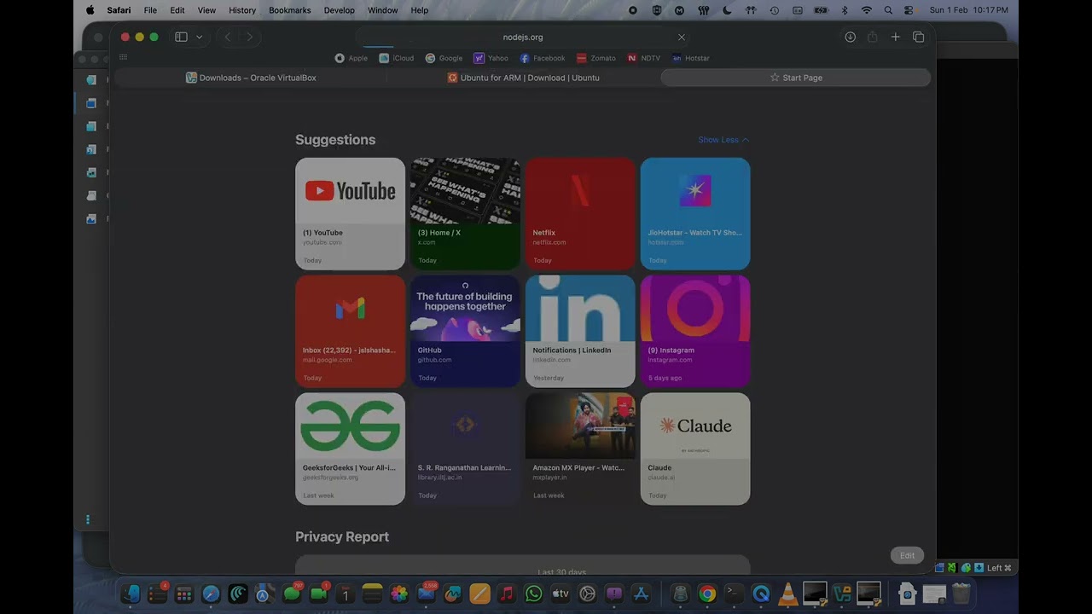This screenshot has height=614, width=1092.
Task: Open Control Center in menu bar
Action: pos(909,10)
